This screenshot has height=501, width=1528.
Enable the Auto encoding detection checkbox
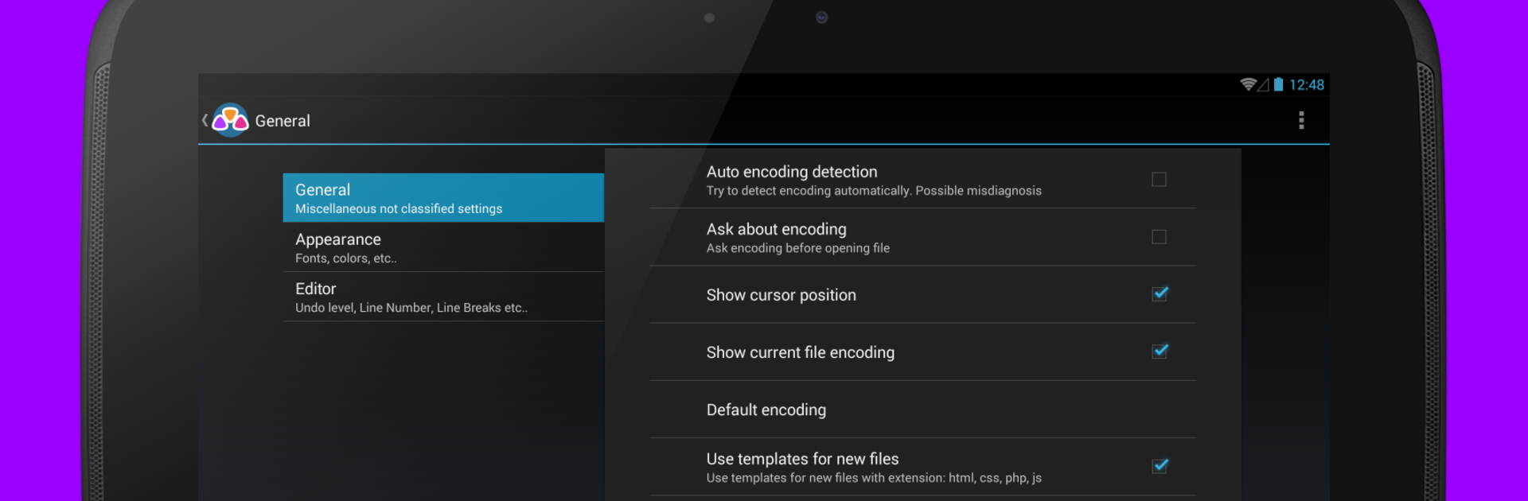click(1159, 180)
